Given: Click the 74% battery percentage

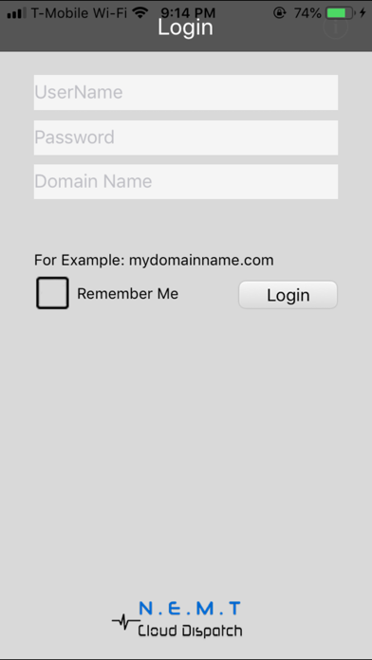Looking at the screenshot, I should click(308, 13).
